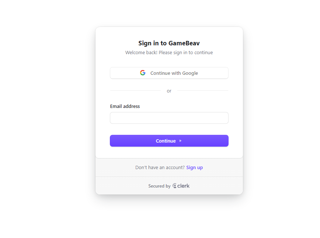
Task: Click the "Secured by" label
Action: tap(159, 186)
